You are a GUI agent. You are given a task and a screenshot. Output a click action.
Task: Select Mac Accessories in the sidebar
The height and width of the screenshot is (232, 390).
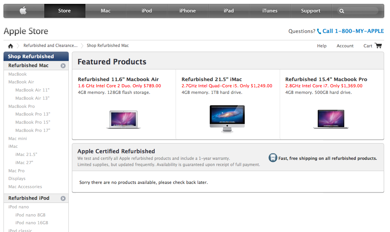[x=25, y=187]
